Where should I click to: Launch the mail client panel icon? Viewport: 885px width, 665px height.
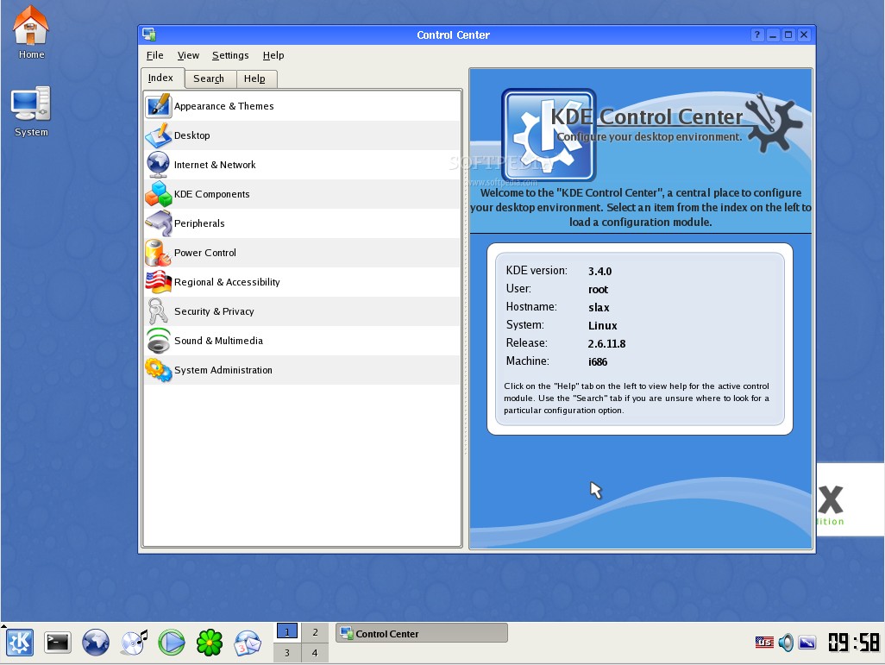coord(248,643)
